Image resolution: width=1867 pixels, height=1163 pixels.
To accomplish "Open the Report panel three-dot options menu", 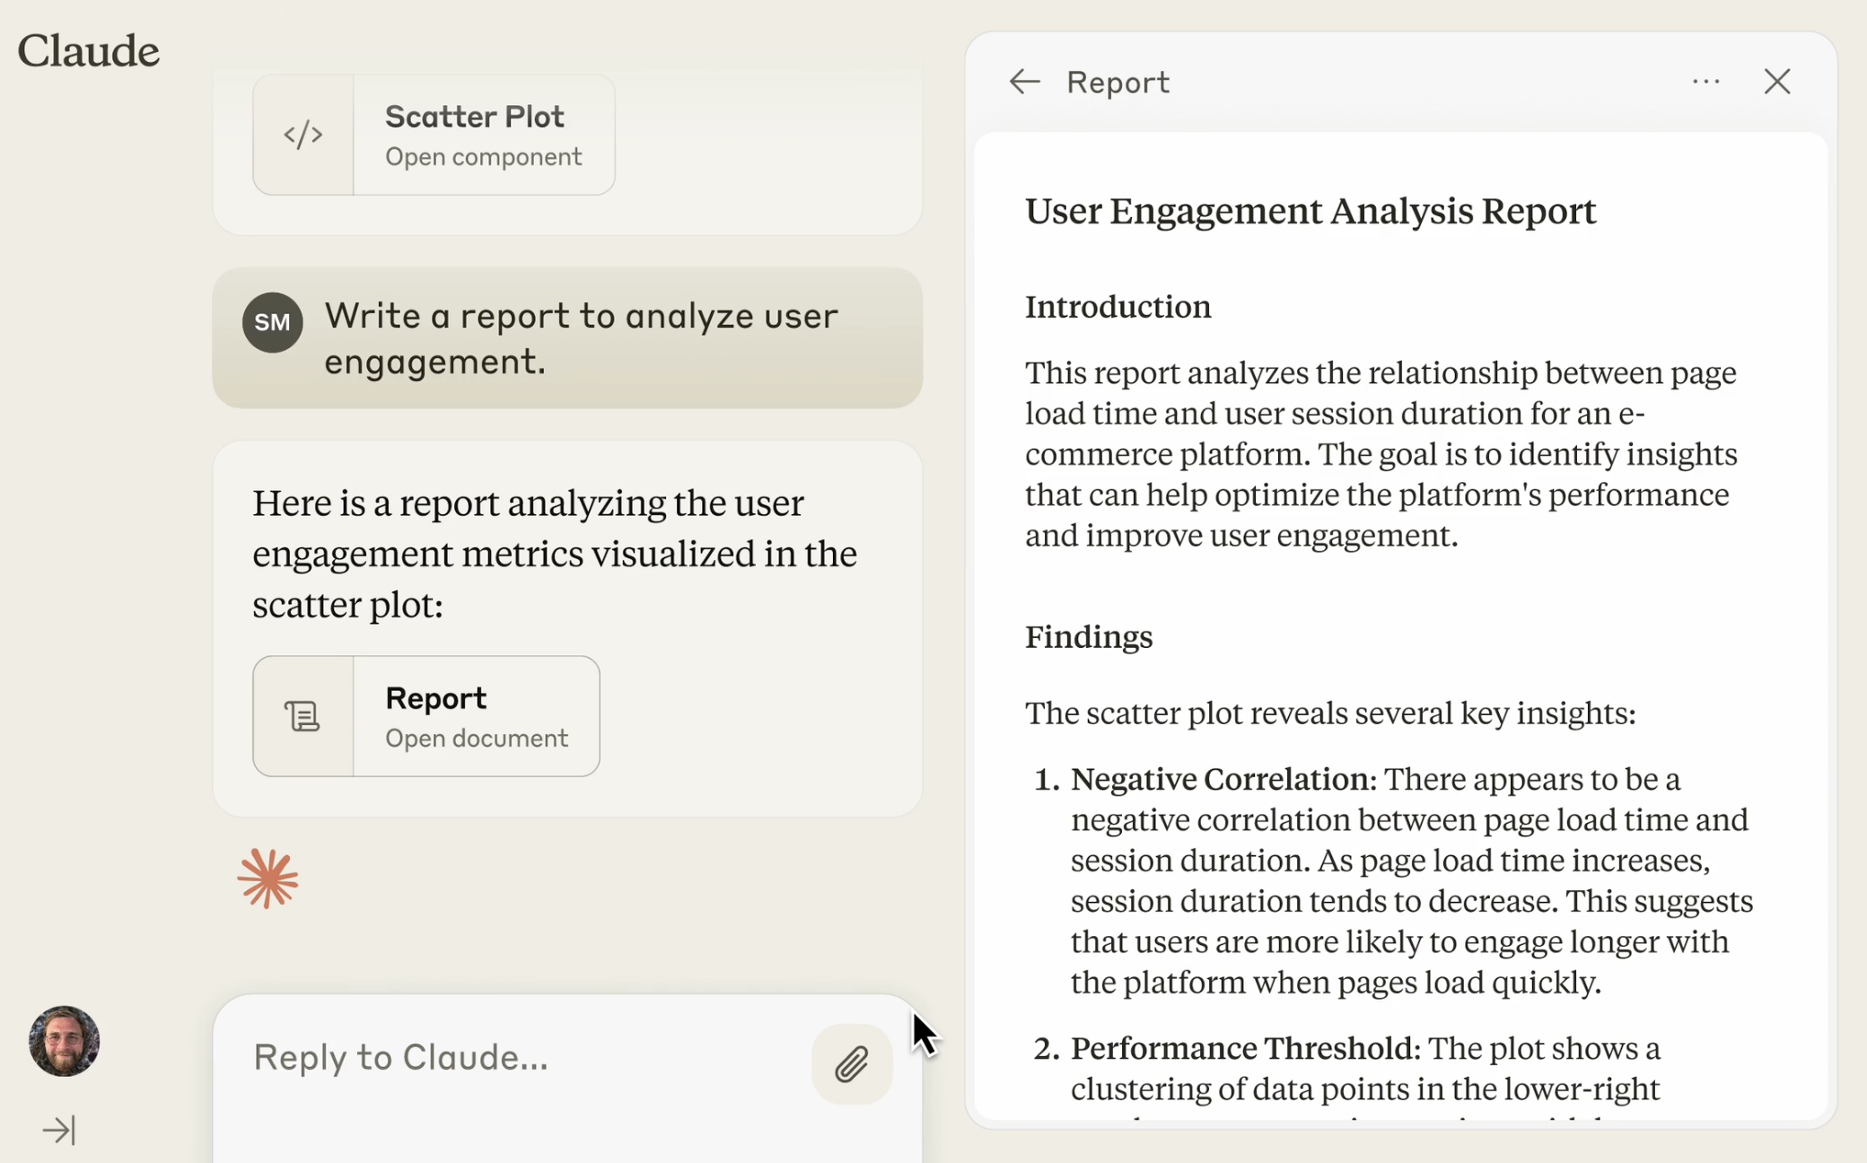I will [x=1705, y=82].
